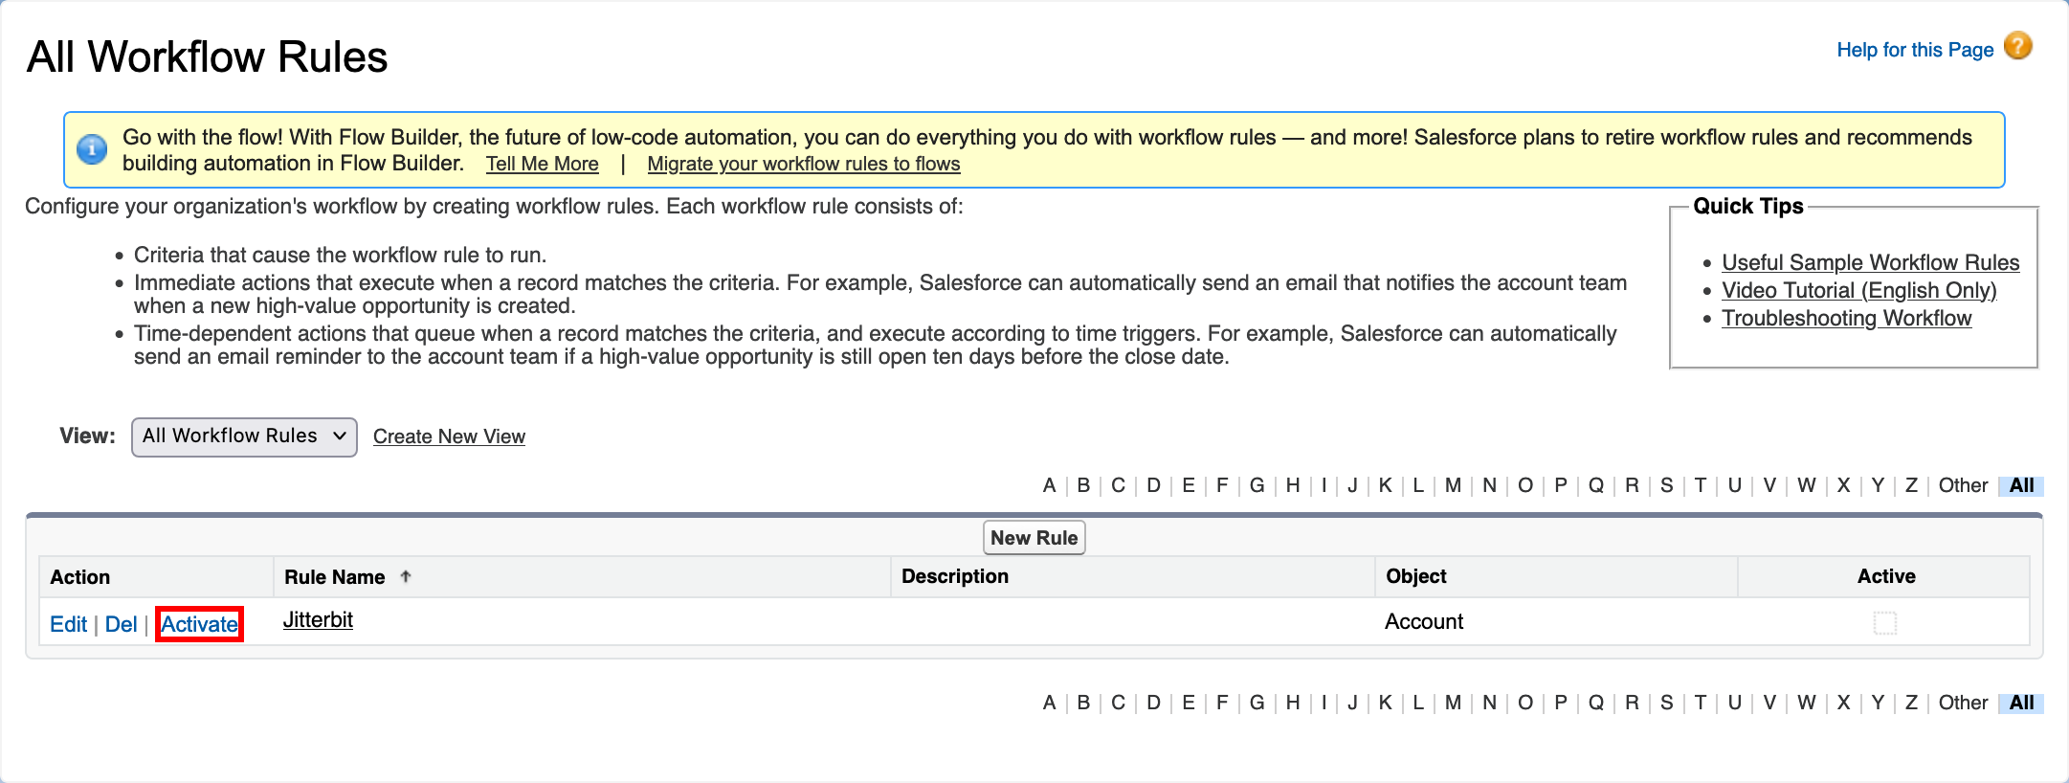Click the Create New View link

[449, 436]
